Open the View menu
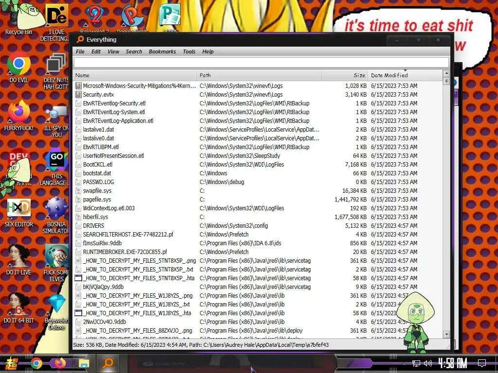498x373 pixels. click(x=113, y=51)
